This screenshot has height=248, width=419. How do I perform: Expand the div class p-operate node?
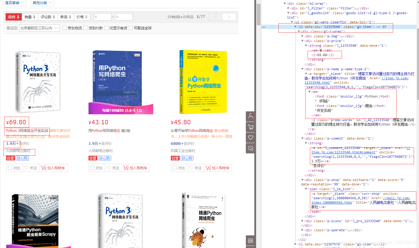pyautogui.click(x=303, y=230)
